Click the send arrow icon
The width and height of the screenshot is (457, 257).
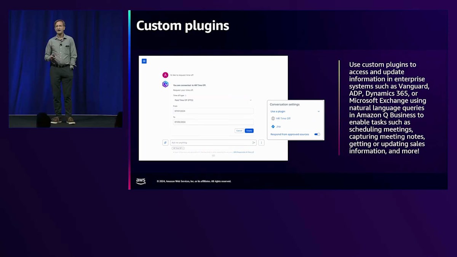coord(254,143)
